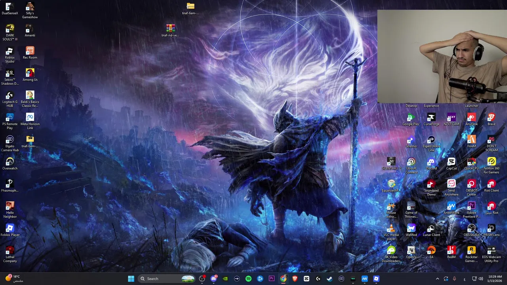Open the PRISM Lens desktop shortcut

pyautogui.click(x=492, y=230)
